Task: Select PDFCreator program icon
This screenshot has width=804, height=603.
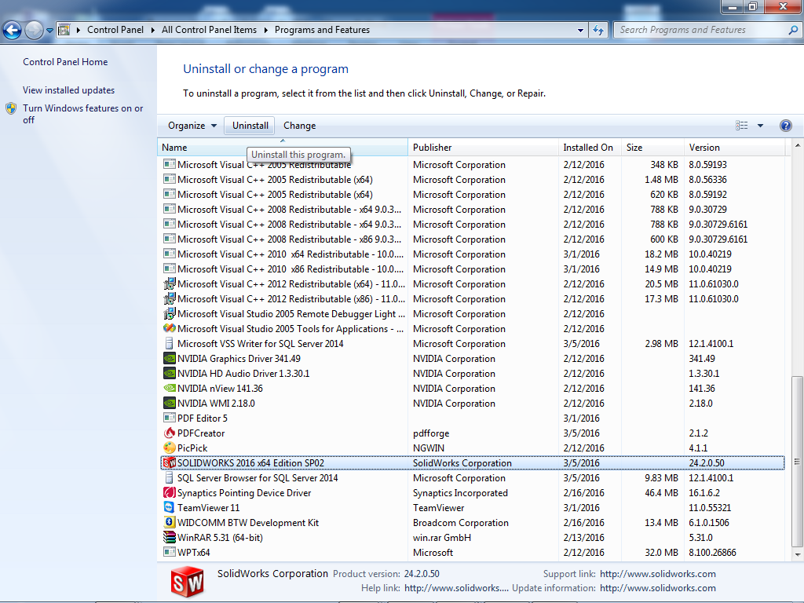Action: click(170, 433)
